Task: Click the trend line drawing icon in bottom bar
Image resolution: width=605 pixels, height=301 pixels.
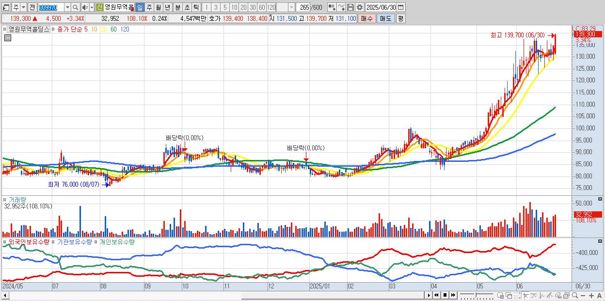Action: pyautogui.click(x=534, y=296)
